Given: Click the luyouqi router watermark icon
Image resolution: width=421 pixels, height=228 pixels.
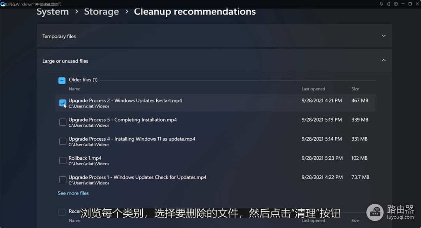Looking at the screenshot, I should click(375, 212).
